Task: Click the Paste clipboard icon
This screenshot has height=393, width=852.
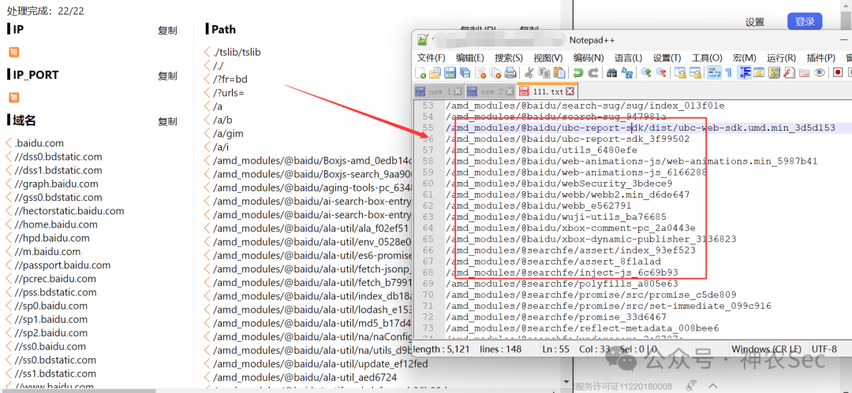Action: pos(559,72)
